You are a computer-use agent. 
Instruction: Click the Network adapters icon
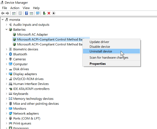pos(10,114)
